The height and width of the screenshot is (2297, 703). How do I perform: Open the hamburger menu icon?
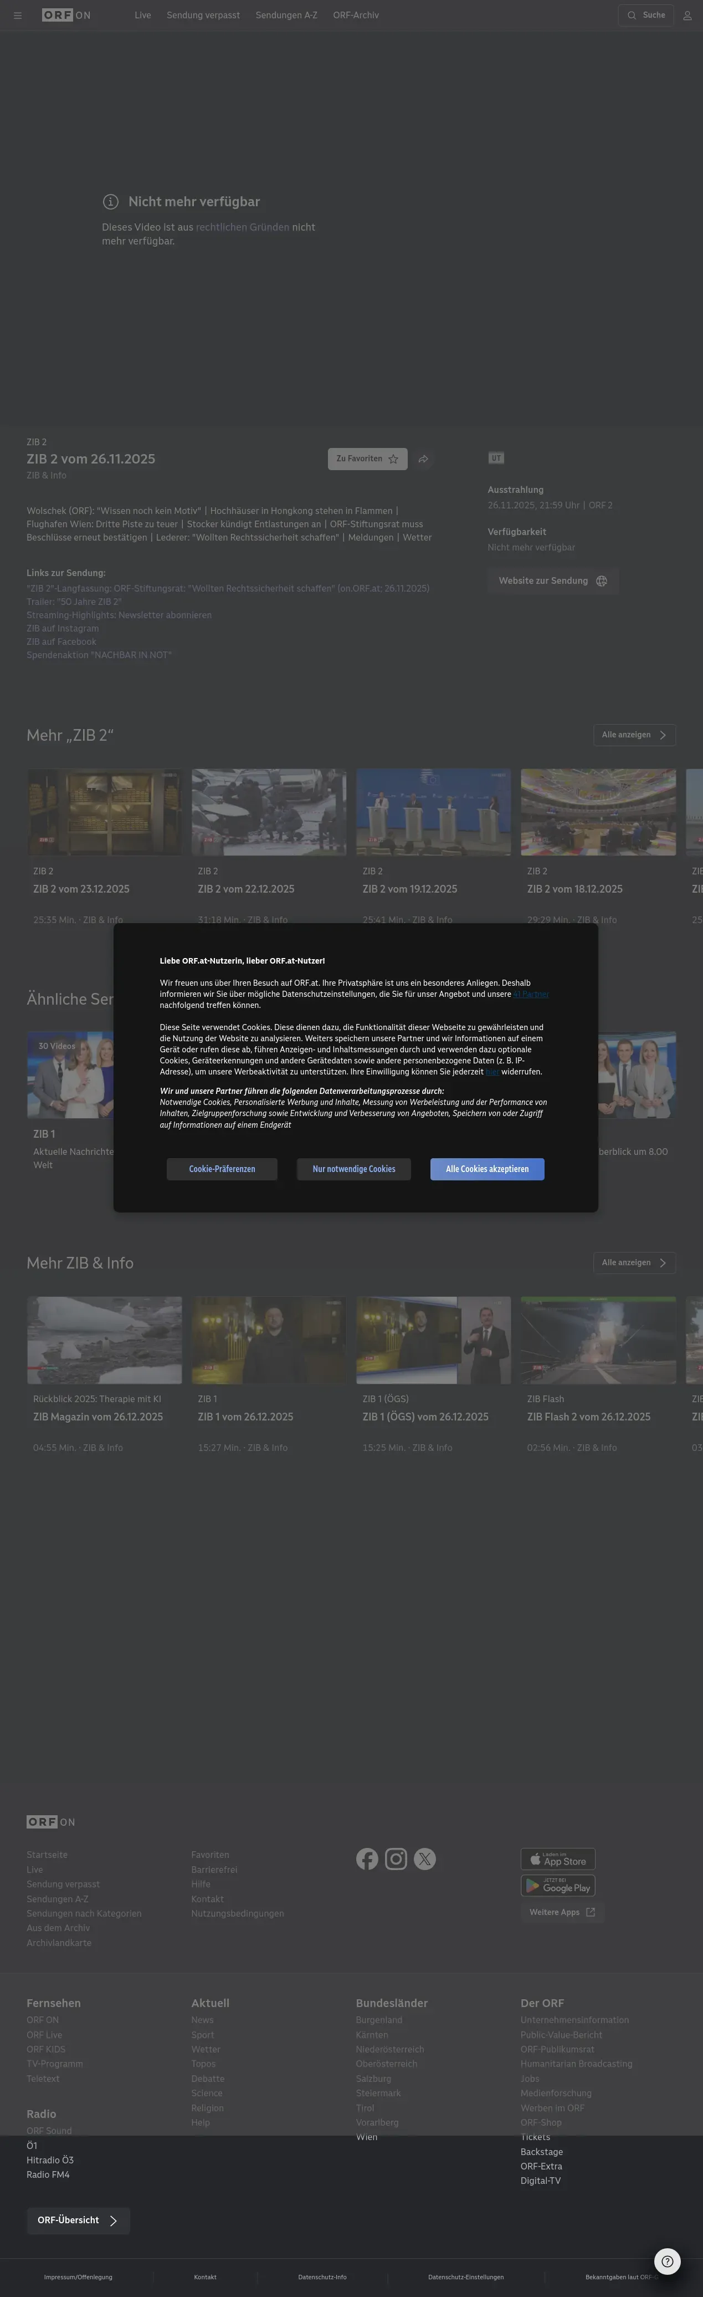[17, 15]
